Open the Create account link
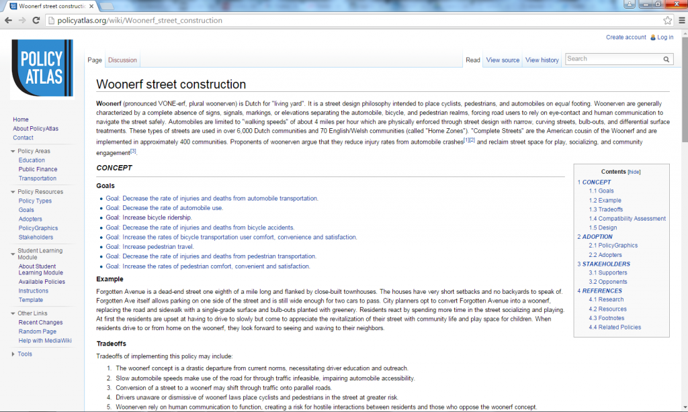 pyautogui.click(x=625, y=37)
